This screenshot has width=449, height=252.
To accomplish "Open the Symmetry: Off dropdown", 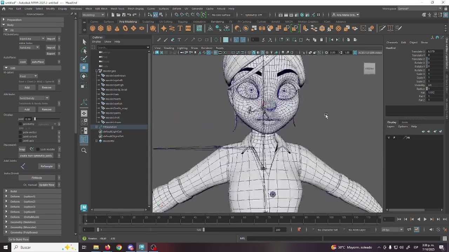I will (255, 15).
